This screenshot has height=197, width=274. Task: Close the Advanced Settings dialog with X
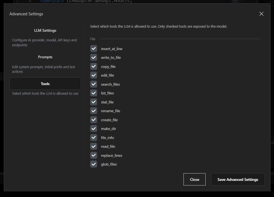coord(261,14)
